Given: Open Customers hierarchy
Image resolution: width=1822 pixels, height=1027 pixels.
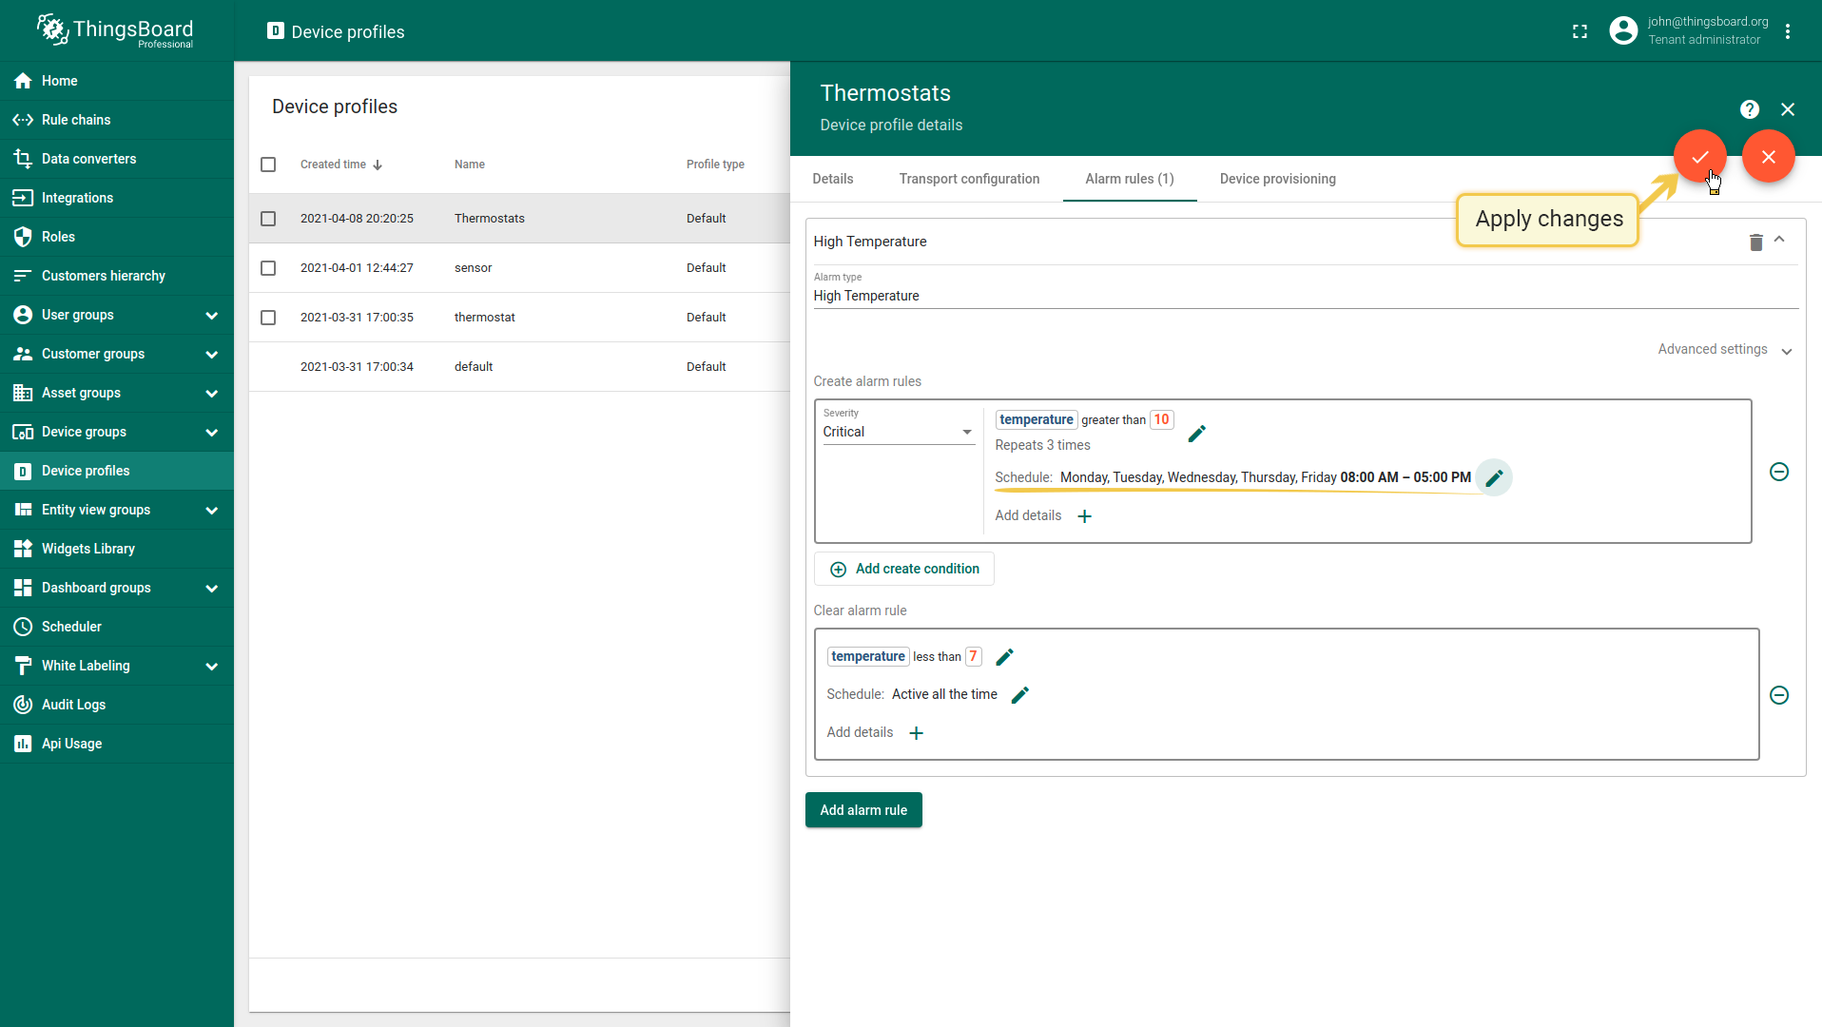Looking at the screenshot, I should point(116,276).
